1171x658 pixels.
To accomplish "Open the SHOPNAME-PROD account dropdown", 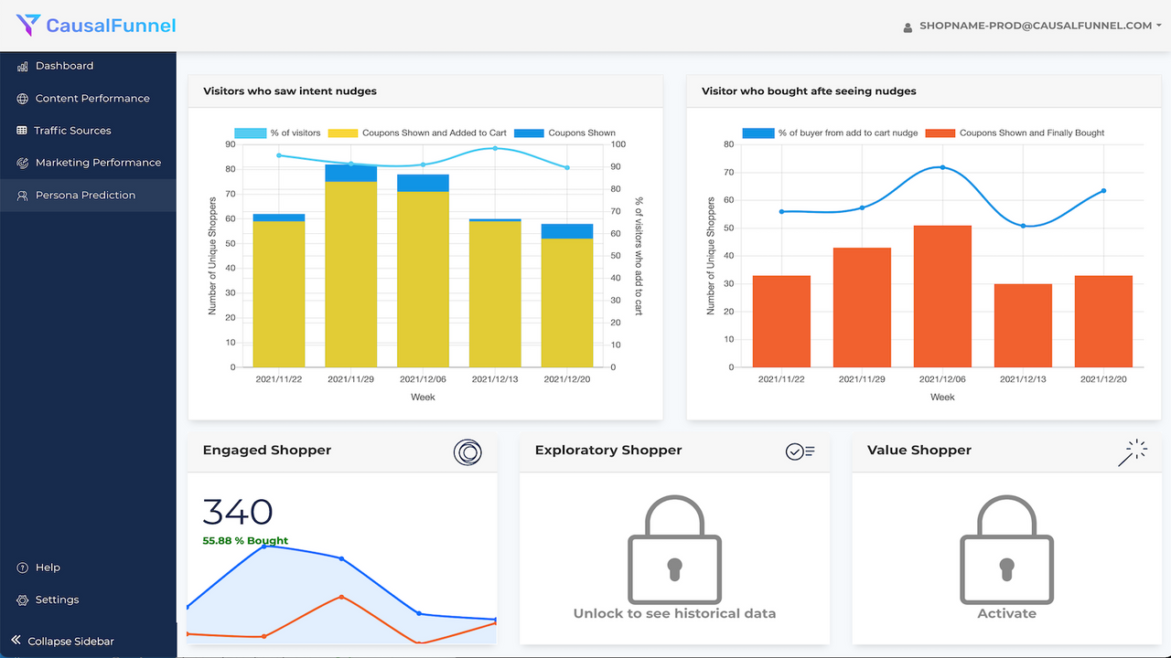I will coord(1040,26).
